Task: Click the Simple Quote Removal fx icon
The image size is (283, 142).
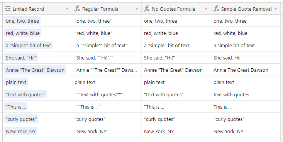Action: point(216,8)
